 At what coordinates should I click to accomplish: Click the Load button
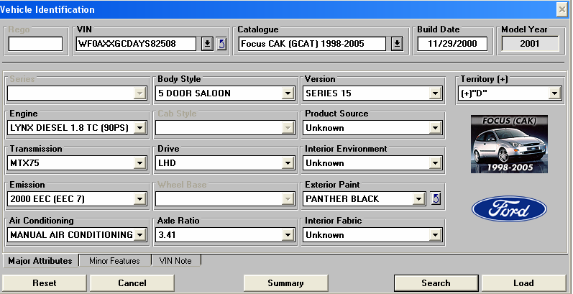coord(523,283)
